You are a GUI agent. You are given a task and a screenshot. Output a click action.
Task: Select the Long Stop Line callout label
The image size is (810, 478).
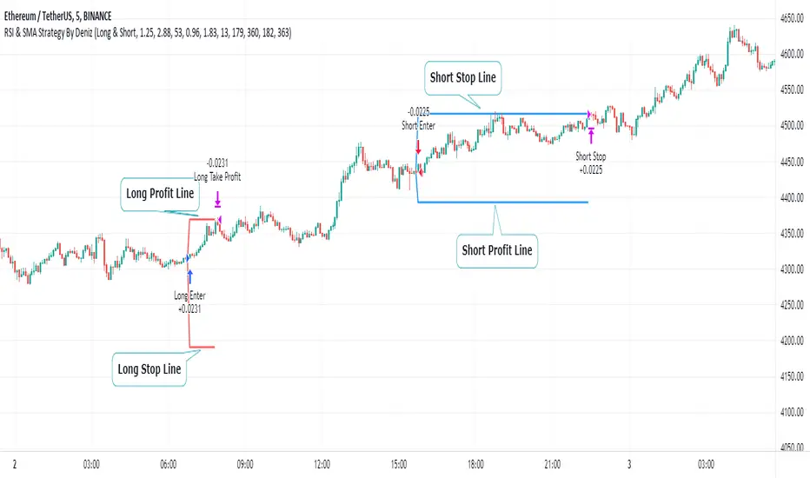(x=149, y=368)
